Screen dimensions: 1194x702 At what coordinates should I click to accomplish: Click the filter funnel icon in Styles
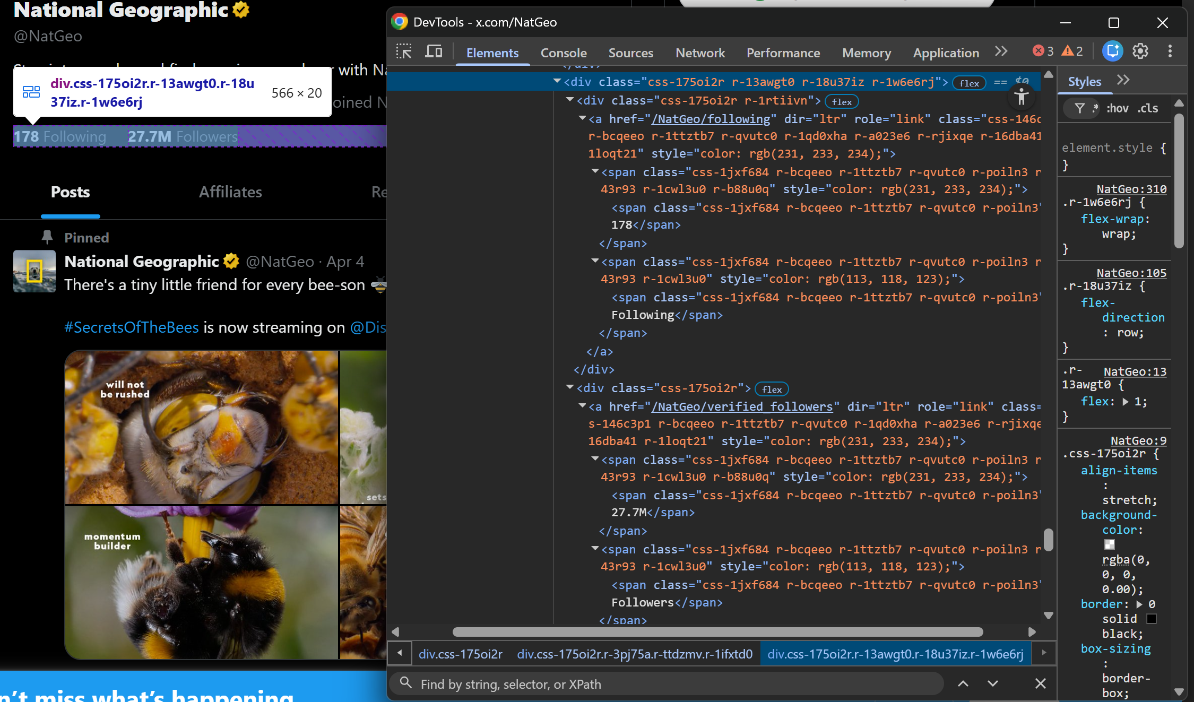tap(1079, 108)
